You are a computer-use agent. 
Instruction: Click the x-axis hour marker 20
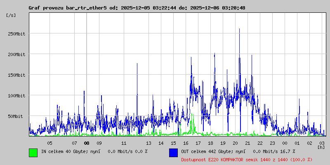[235, 143]
